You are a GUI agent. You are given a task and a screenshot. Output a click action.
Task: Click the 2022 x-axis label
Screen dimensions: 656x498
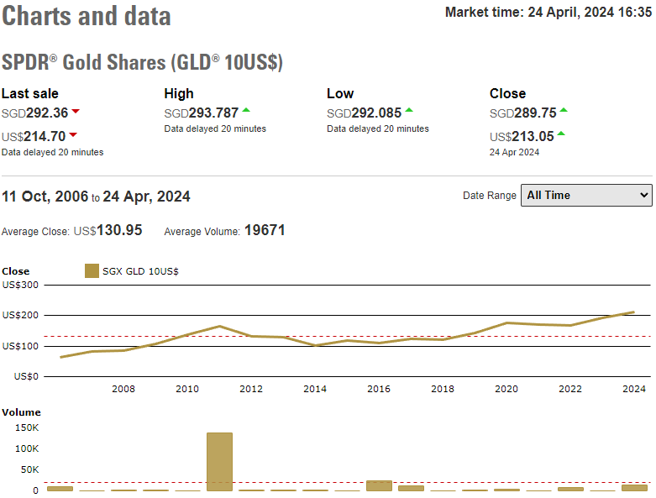click(x=570, y=389)
